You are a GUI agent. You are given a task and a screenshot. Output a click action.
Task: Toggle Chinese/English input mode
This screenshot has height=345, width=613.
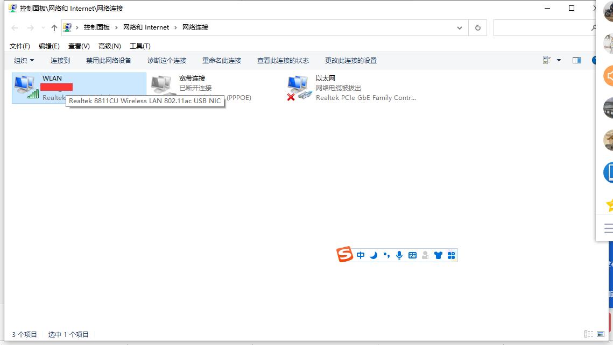click(x=361, y=255)
